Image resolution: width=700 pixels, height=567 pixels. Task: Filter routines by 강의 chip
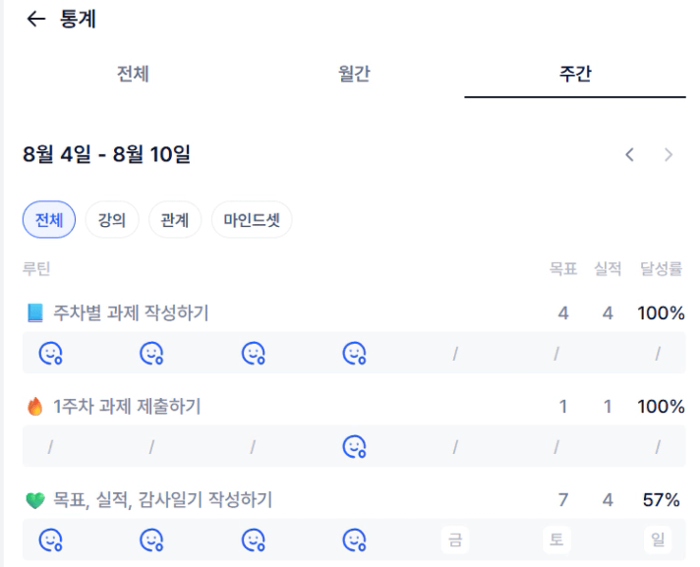click(x=112, y=219)
